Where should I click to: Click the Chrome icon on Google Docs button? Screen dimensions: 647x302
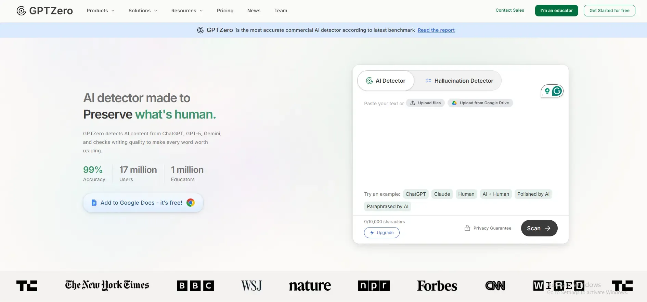[x=191, y=203]
